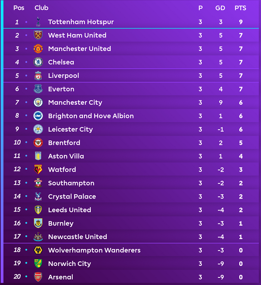
Task: Open the Leicester City team link
Action: pyautogui.click(x=70, y=130)
